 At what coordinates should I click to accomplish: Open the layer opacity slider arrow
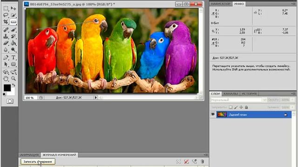tap(292, 100)
